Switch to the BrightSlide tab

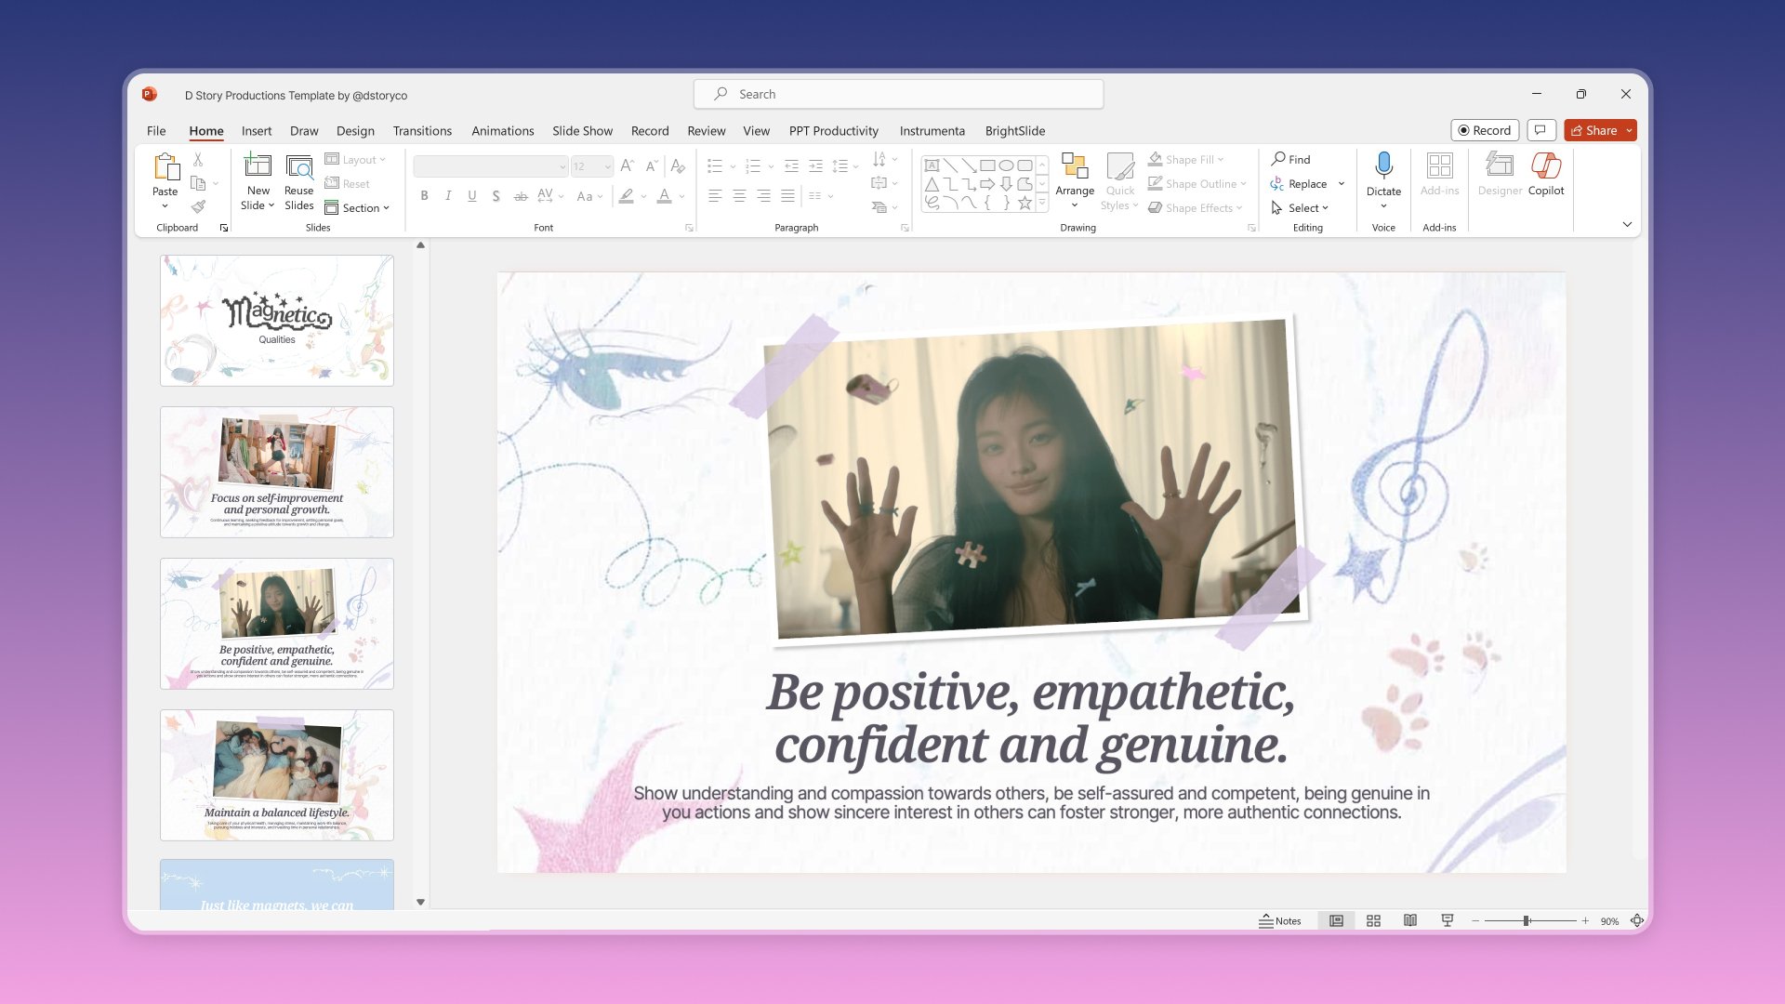(x=1014, y=131)
